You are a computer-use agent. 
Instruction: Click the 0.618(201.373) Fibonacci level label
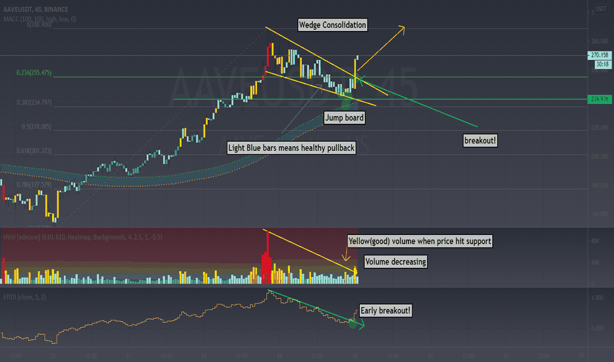point(34,151)
